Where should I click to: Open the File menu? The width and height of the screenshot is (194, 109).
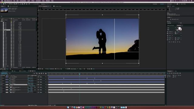[14, 1]
